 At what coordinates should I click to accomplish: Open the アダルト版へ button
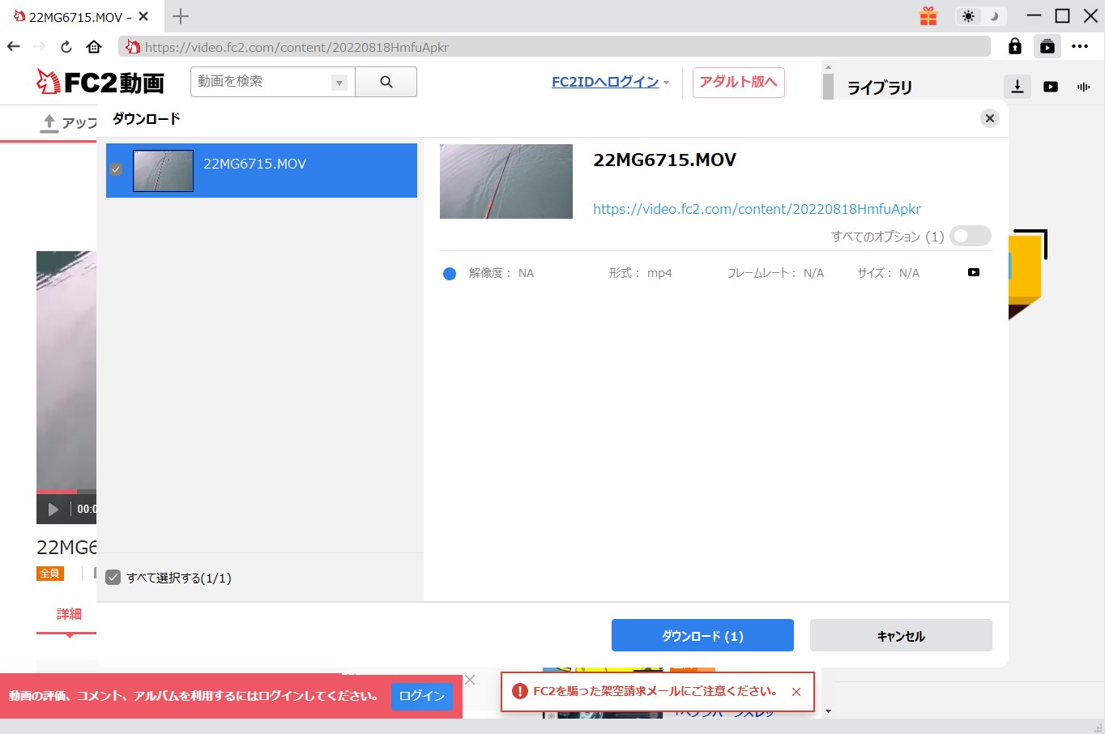point(738,82)
